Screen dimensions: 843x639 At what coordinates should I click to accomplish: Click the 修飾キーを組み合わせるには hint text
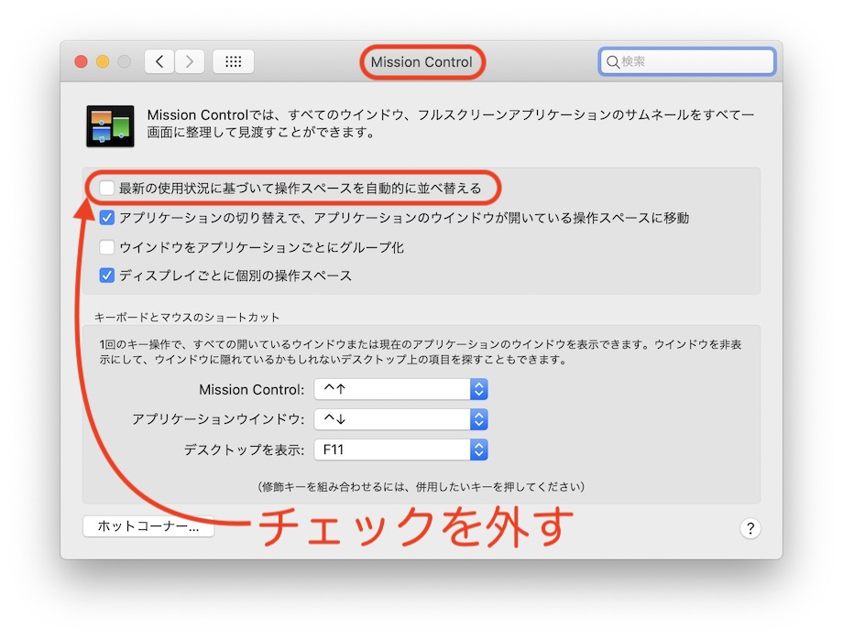click(x=421, y=486)
